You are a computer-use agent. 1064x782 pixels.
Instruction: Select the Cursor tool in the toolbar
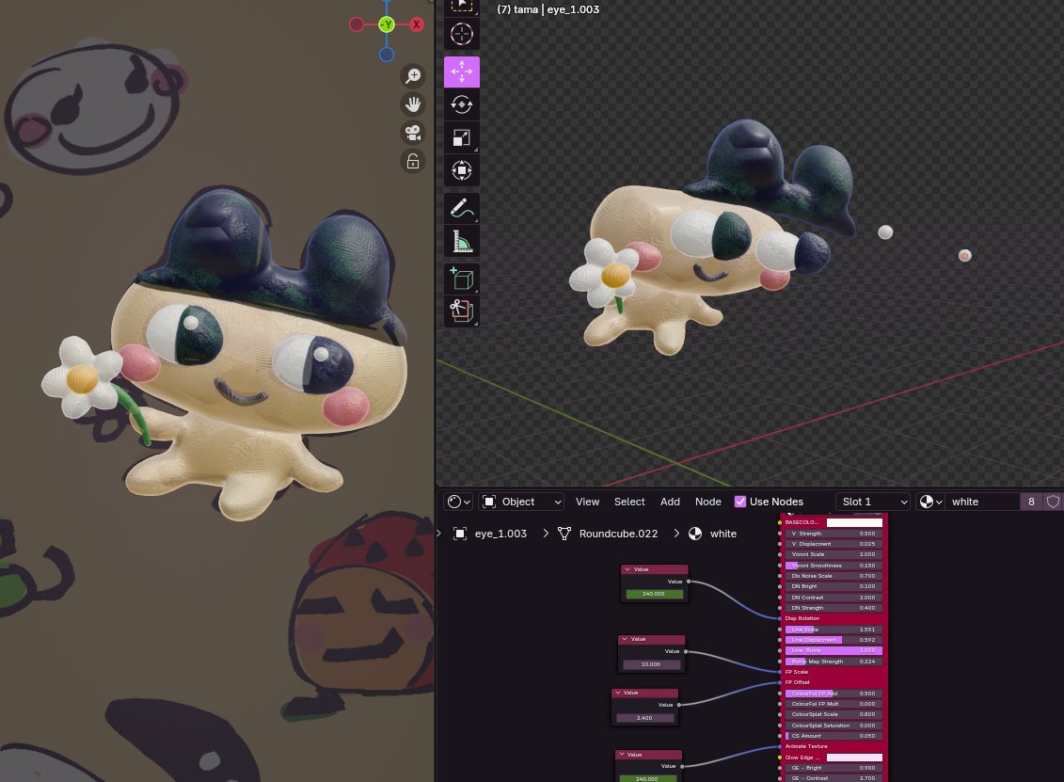pos(461,33)
